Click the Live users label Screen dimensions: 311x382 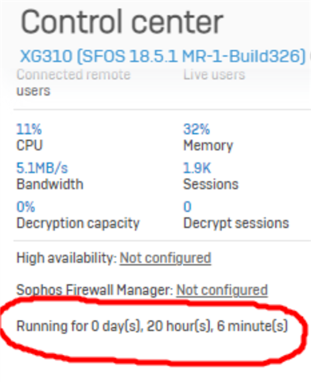coord(214,75)
